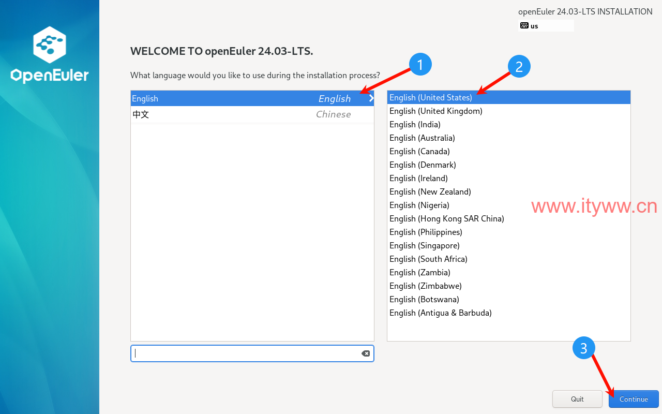
Task: Choose English (Antigua & Barbuda) locale
Action: [509, 313]
